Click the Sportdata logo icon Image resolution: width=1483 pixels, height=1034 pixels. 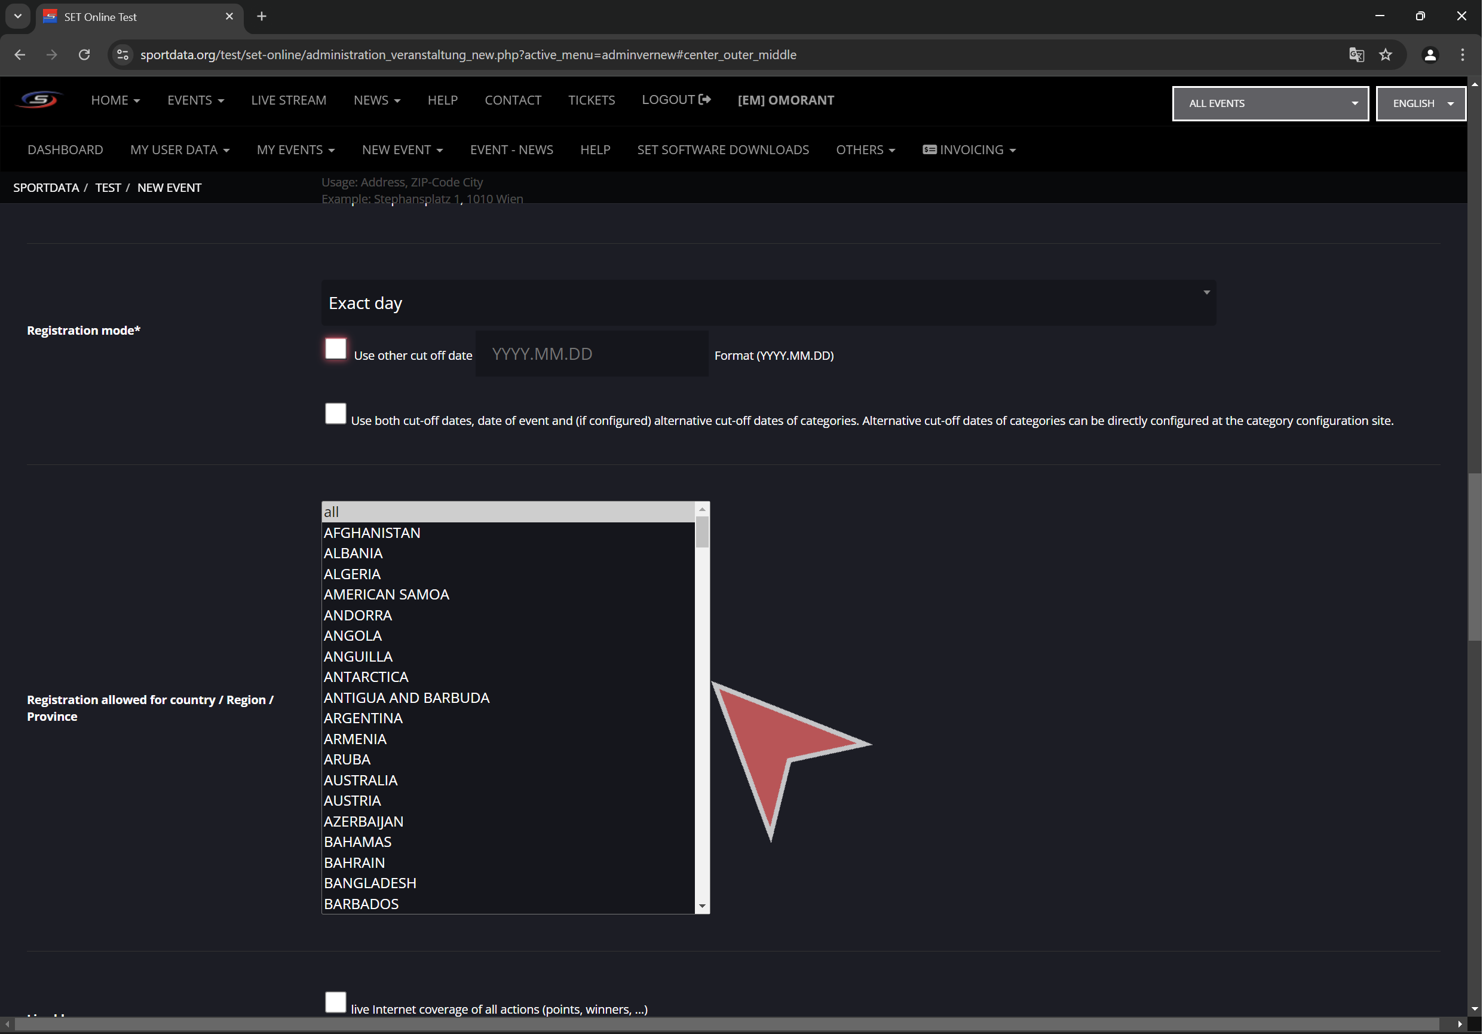click(40, 100)
